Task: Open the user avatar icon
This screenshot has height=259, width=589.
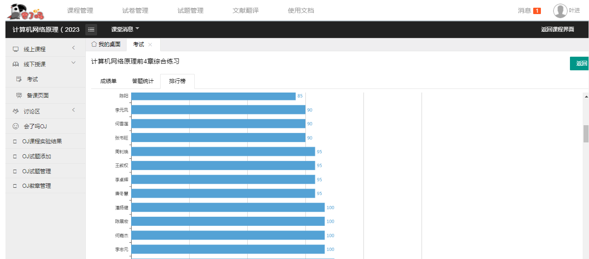Action: pos(560,10)
